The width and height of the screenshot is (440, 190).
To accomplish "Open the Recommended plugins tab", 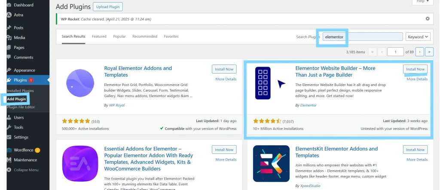I will (145, 37).
